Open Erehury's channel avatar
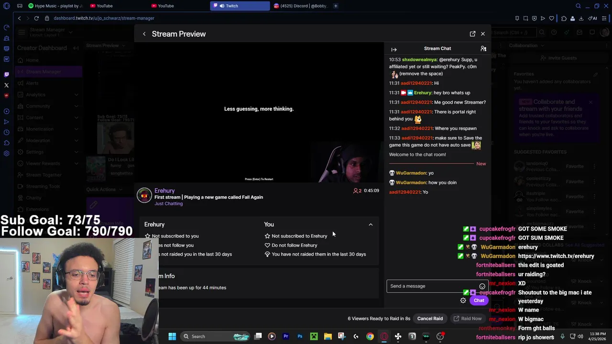 coord(144,195)
